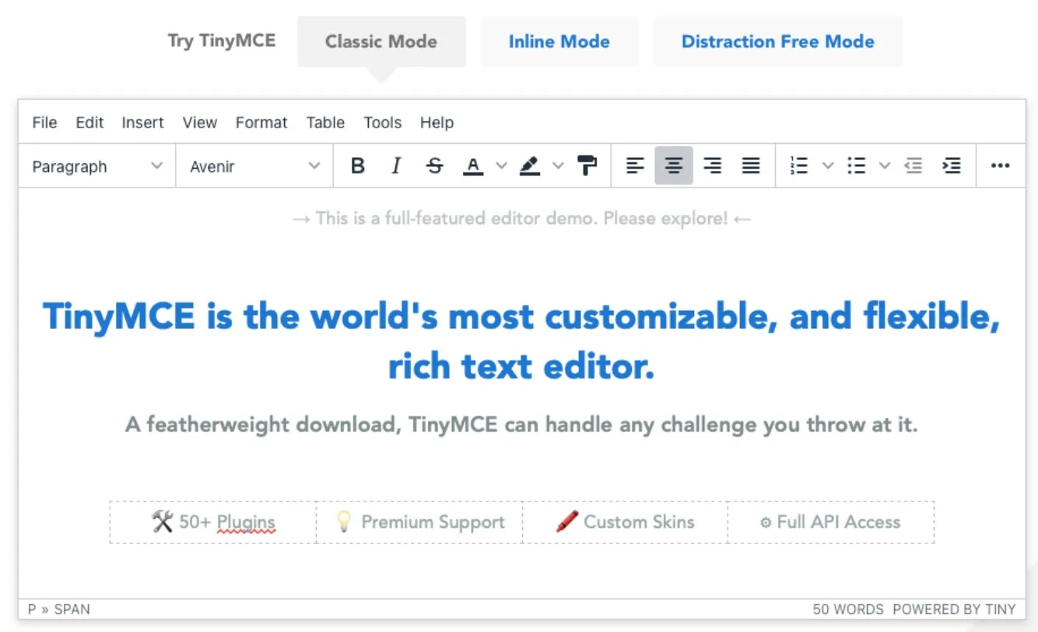Image resolution: width=1038 pixels, height=632 pixels.
Task: Click the 50 WORDS counter
Action: [848, 609]
